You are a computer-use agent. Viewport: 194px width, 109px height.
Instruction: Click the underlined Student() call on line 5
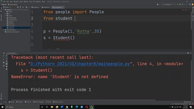(x=64, y=38)
